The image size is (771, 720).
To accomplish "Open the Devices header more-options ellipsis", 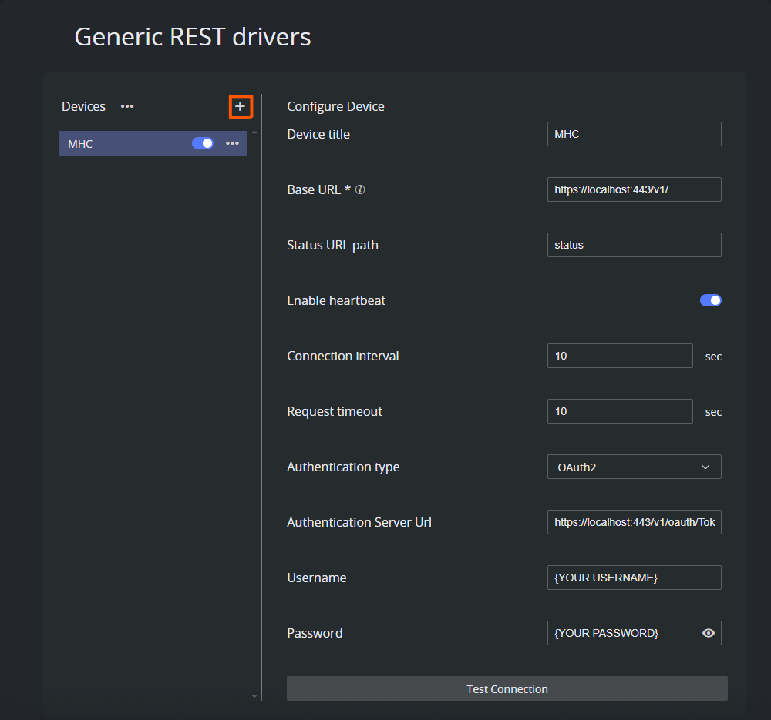I will click(x=127, y=106).
